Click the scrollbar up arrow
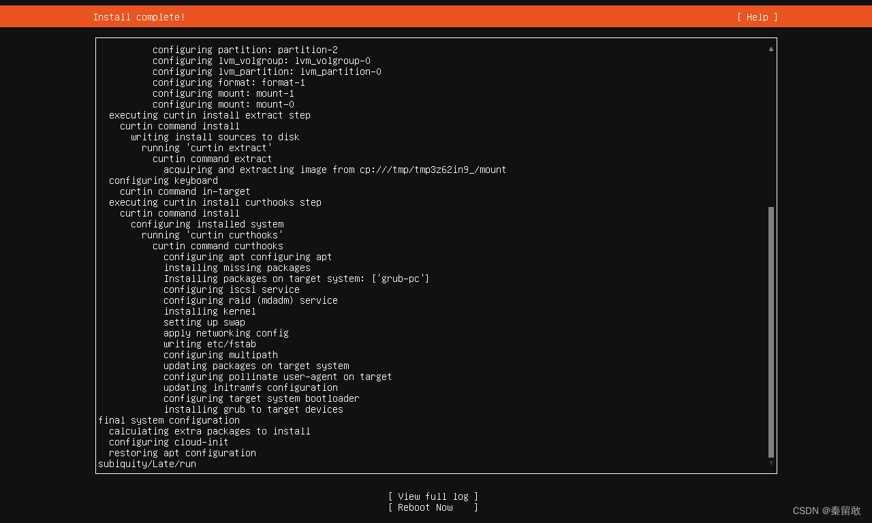 coord(771,48)
